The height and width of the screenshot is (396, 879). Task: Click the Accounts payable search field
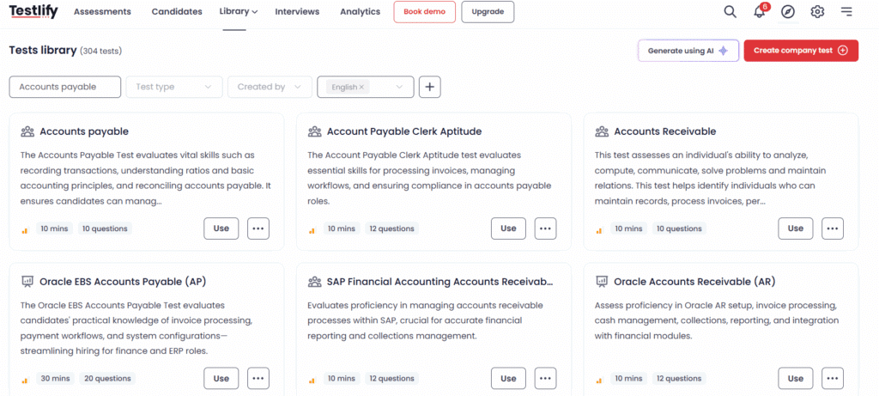pos(65,87)
